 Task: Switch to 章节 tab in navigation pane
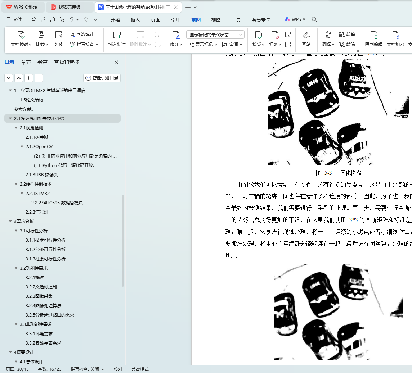click(26, 62)
